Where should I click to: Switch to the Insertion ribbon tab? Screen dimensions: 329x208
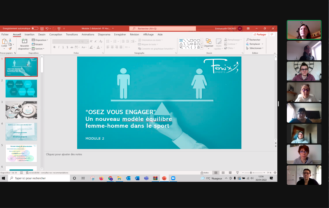pos(30,34)
